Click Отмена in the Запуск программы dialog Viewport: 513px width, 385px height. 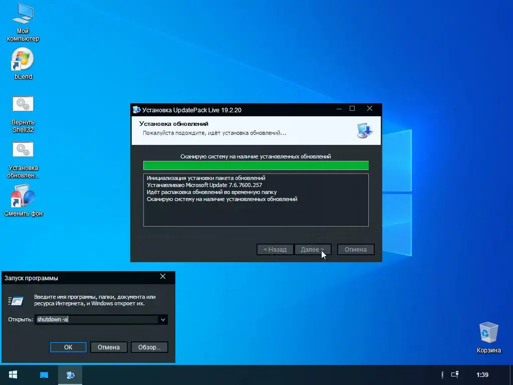(x=109, y=347)
